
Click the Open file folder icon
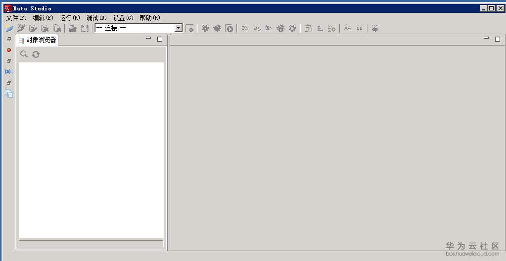(73, 28)
